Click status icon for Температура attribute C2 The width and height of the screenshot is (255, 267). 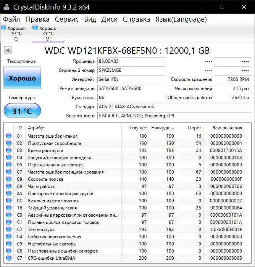pos(9,229)
